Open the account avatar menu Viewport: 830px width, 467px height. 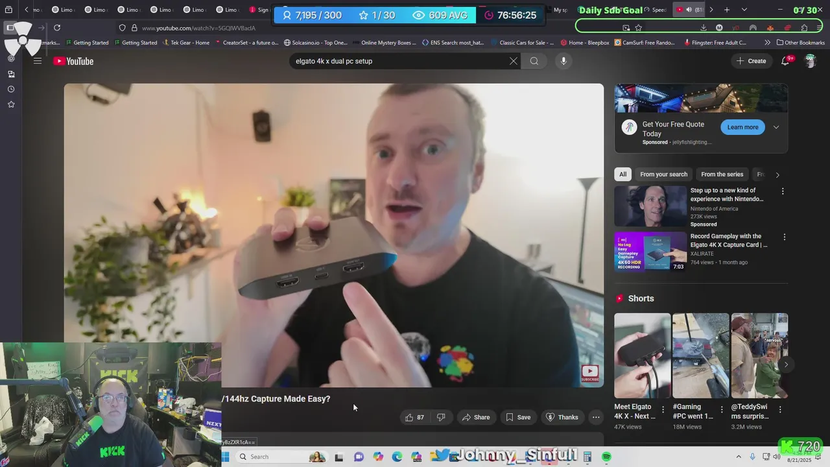tap(810, 61)
